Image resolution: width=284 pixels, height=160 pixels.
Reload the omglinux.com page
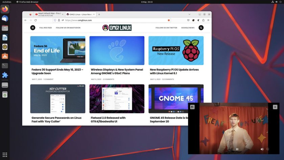35,20
